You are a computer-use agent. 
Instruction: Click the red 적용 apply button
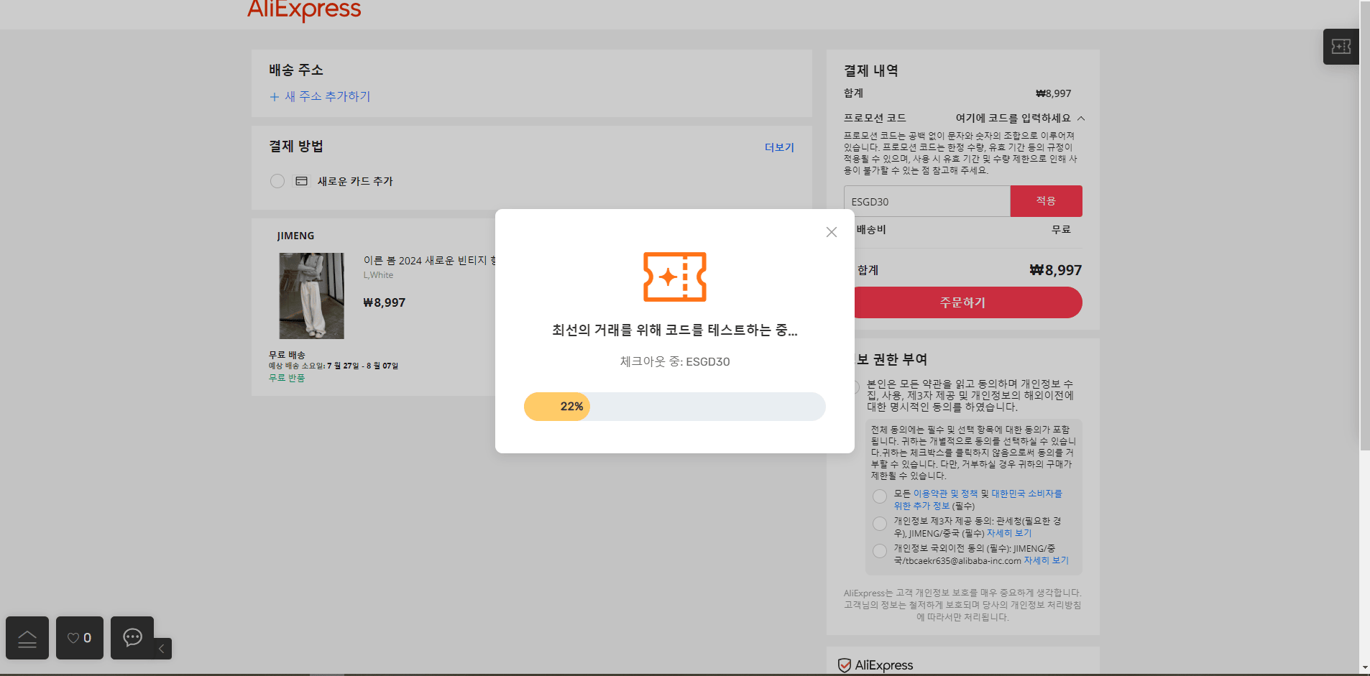point(1046,201)
